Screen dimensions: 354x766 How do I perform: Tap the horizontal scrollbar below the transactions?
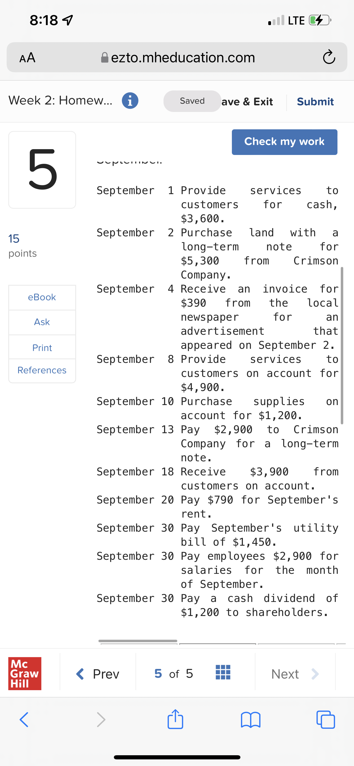point(138,641)
